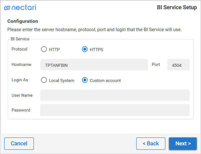The image size is (201, 154).
Task: Click the BI Service Setup title
Action: point(177,7)
